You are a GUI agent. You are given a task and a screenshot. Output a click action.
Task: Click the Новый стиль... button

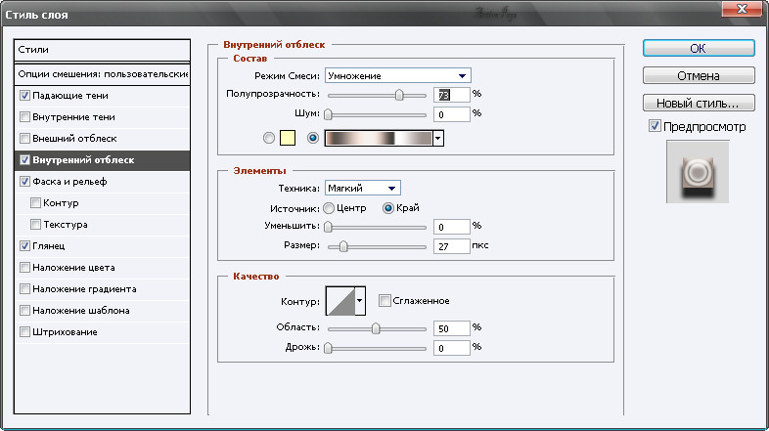point(699,103)
